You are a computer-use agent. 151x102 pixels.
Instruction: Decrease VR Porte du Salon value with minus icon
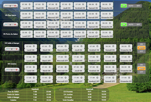(x=6, y=25)
